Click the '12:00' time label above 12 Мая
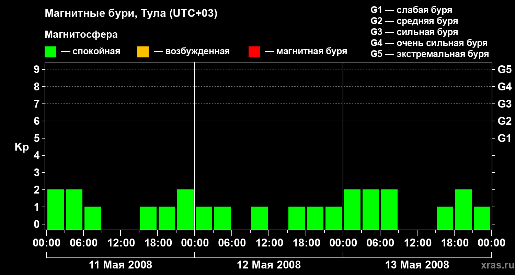Screen dimensions: 515x275 [x=269, y=243]
